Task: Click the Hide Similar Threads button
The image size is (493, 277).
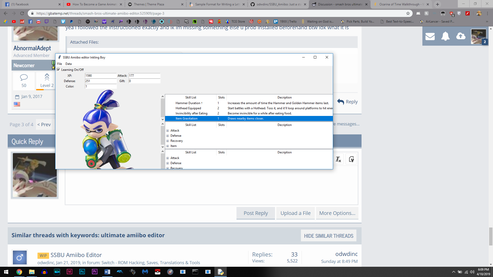Action: click(x=329, y=236)
